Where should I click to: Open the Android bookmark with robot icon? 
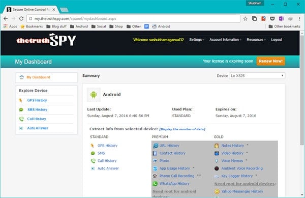point(161,26)
